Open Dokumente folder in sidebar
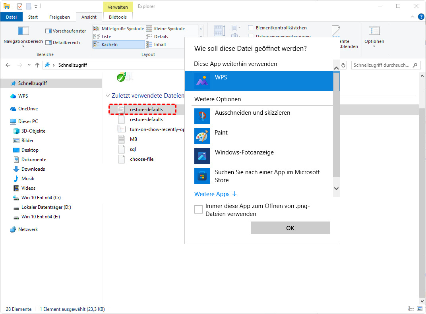The image size is (426, 314). click(x=30, y=159)
